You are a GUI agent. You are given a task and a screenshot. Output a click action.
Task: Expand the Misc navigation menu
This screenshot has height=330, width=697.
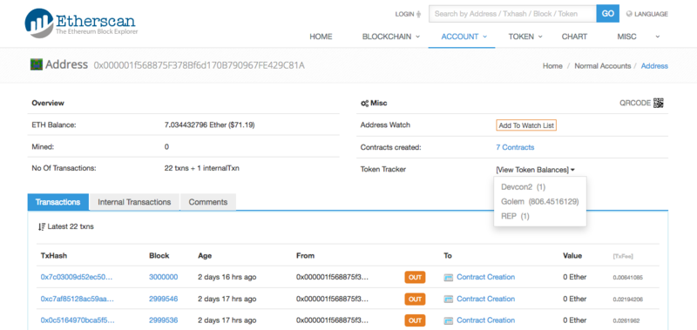639,37
